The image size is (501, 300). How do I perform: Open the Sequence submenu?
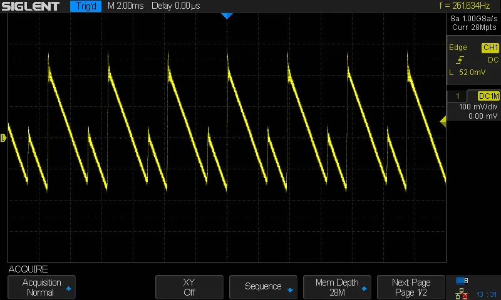(263, 287)
